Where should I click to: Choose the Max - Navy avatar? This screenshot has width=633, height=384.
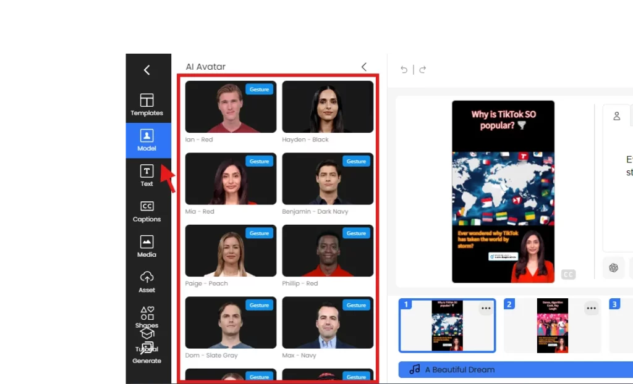pos(328,323)
